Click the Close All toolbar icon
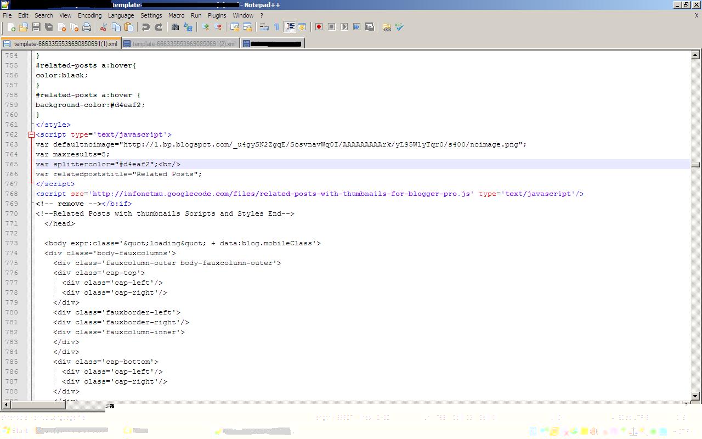The width and height of the screenshot is (702, 439). tap(74, 27)
